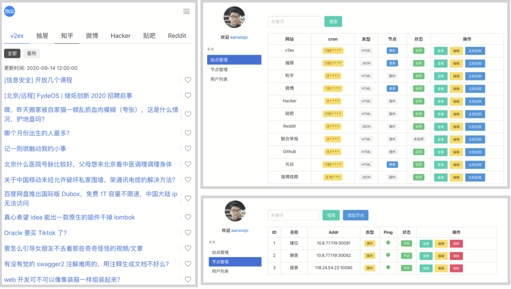511x289 pixels.
Task: Open the post '哪个月份出生的人最多?'
Action: (x=37, y=133)
